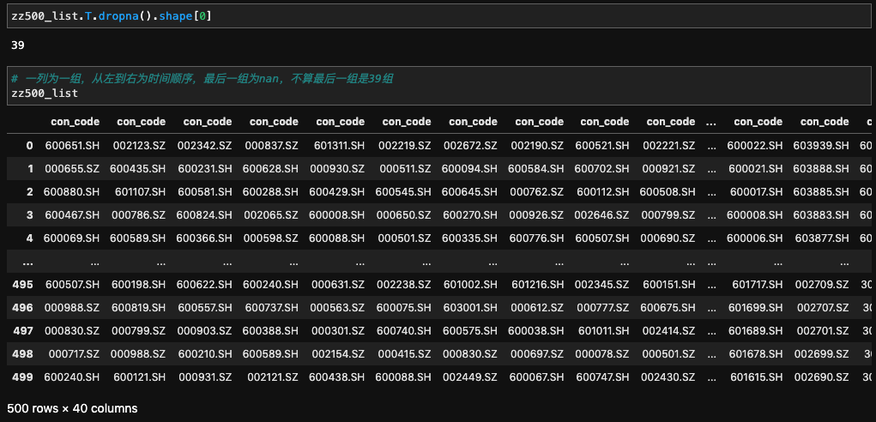
Task: Click row index label 3
Action: (x=29, y=215)
